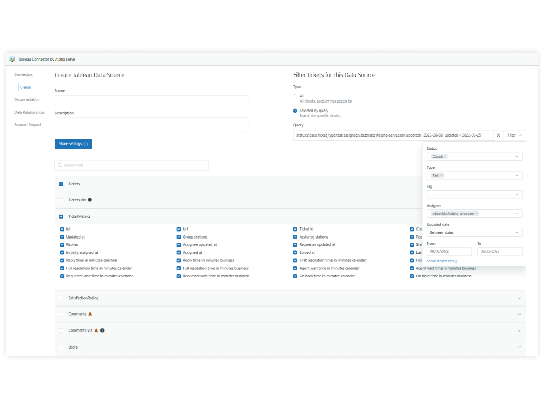Open the Documentation sidebar item
544x408 pixels.
click(x=26, y=99)
